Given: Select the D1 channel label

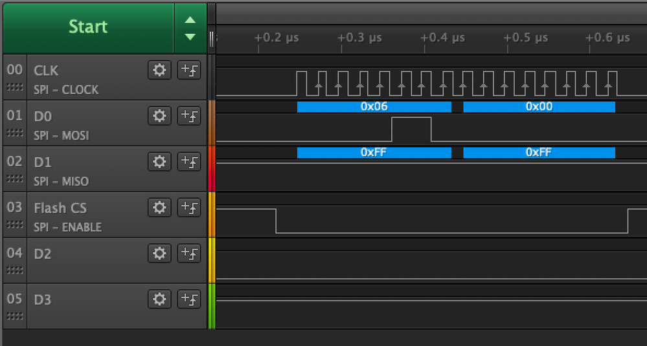Looking at the screenshot, I should coord(43,162).
